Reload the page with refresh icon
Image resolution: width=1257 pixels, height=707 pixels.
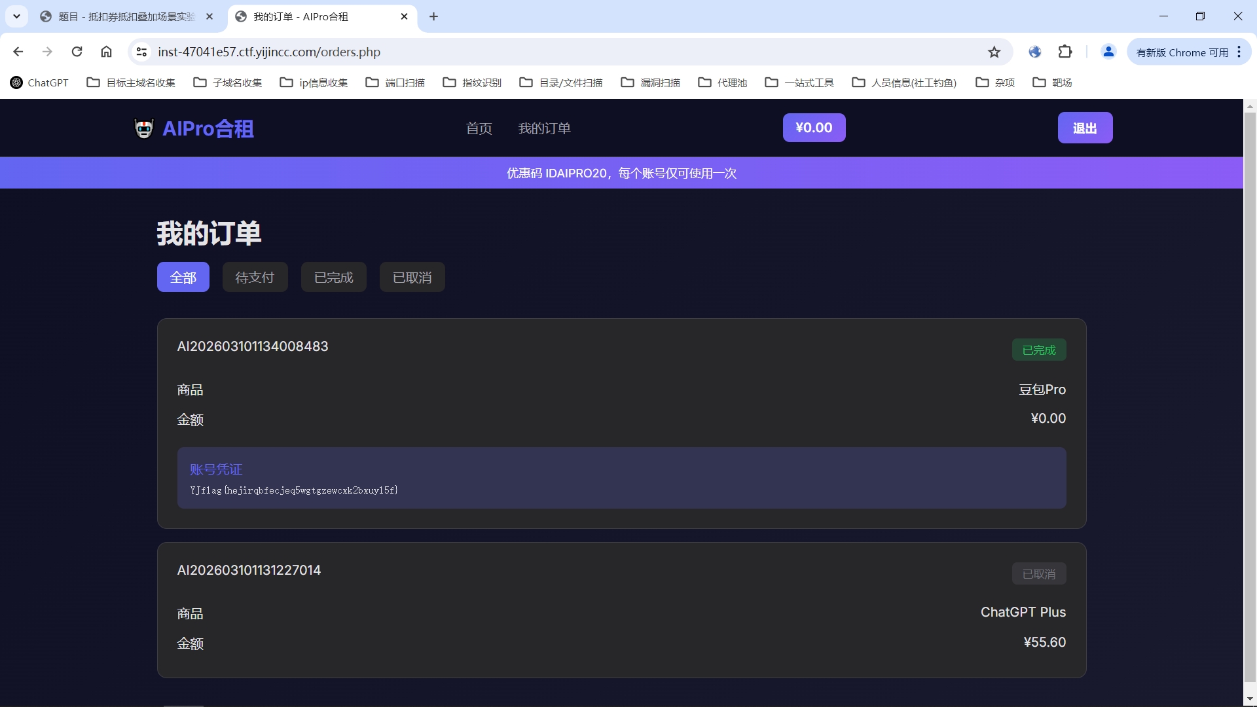pyautogui.click(x=77, y=52)
